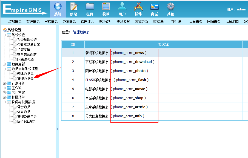Viewport: 248px width, 158px height.
Task: Click page icon beside 备份数据
Action: click(x=15, y=107)
